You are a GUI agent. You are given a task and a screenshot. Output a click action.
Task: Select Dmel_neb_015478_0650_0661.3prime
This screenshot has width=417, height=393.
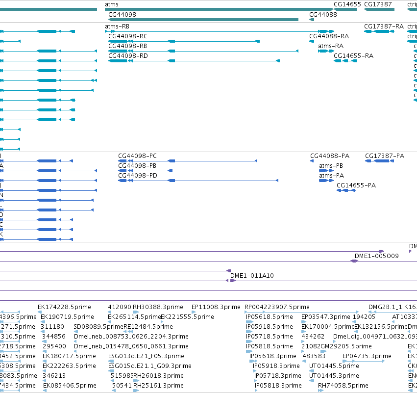click(131, 346)
